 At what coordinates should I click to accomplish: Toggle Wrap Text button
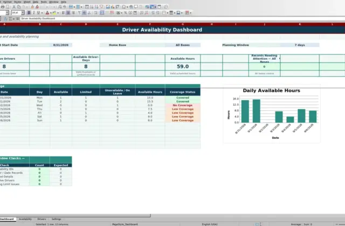pos(95,13)
